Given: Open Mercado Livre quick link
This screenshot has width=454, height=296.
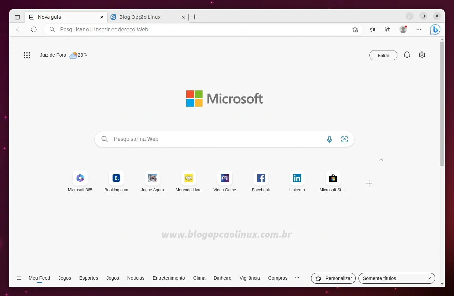Looking at the screenshot, I should (x=189, y=182).
